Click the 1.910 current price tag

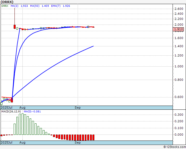click(178, 29)
